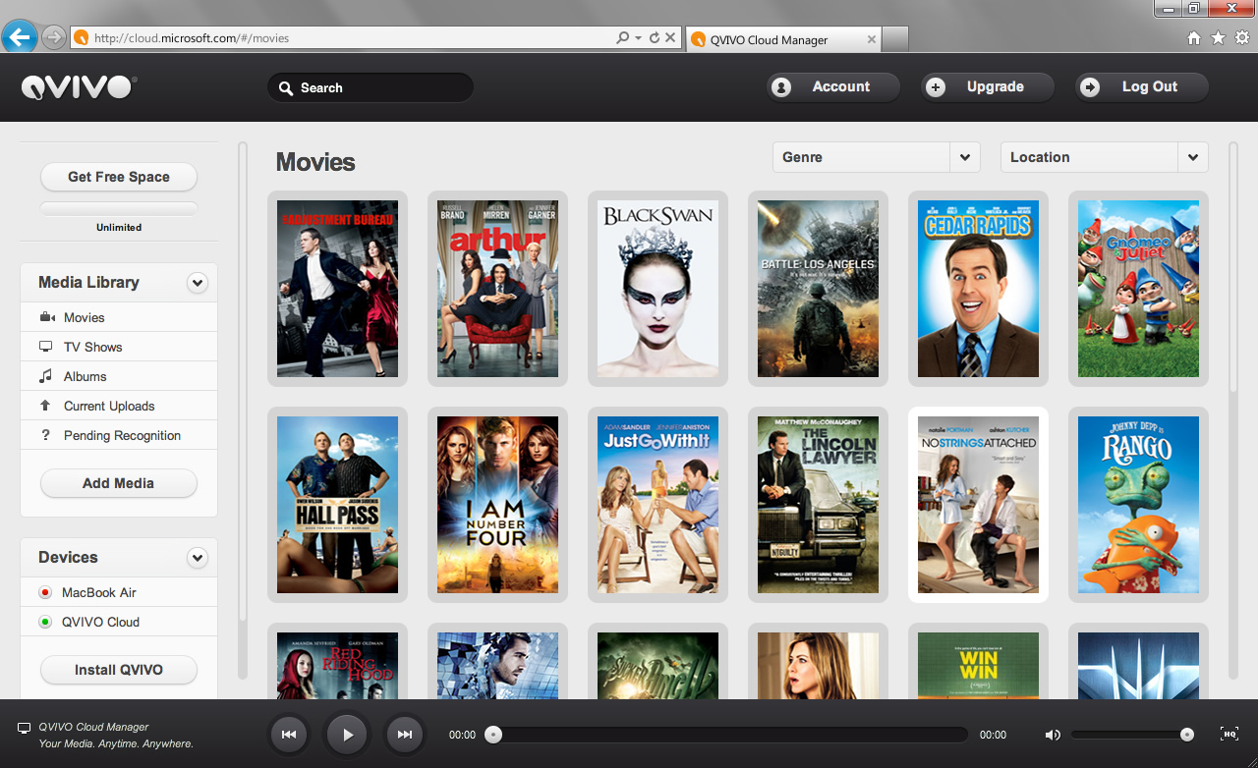Refresh the page with the reload icon
1258x768 pixels.
(655, 38)
